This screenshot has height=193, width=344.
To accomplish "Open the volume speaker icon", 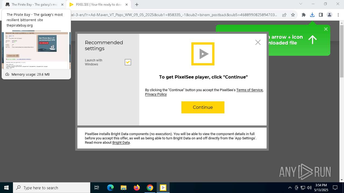I will (x=309, y=188).
